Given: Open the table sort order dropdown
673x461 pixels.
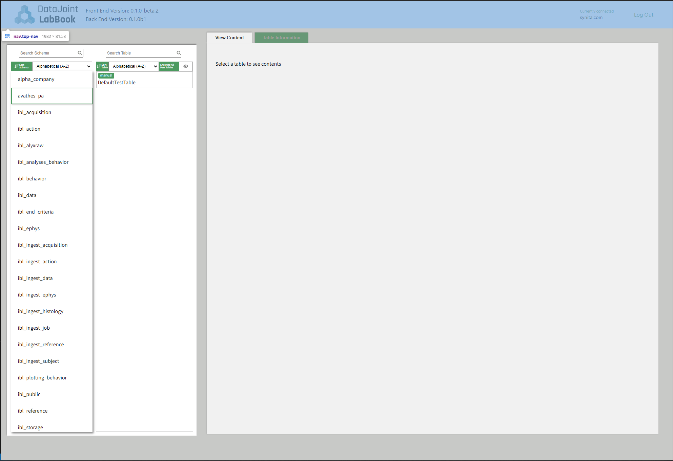Looking at the screenshot, I should (x=134, y=66).
